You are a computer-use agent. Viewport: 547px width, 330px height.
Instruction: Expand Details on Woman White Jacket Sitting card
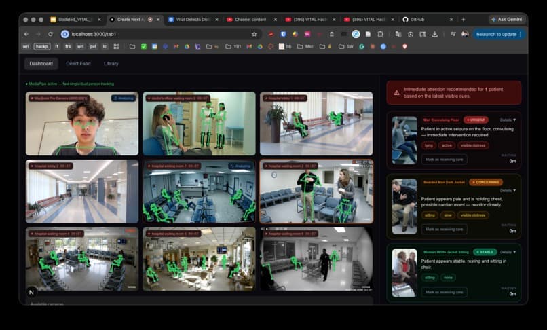(508, 252)
